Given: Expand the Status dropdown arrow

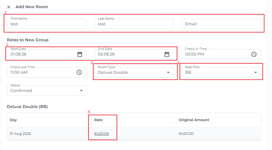Looking at the screenshot, I should click(81, 90).
